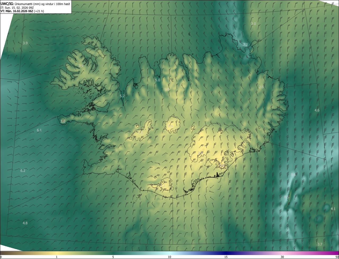Click the 0 tick on the color scale
The width and height of the screenshot is (339, 259).
coord(1,257)
